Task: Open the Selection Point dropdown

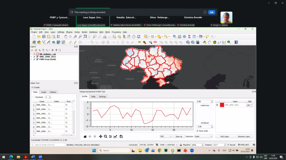Action: (203, 136)
